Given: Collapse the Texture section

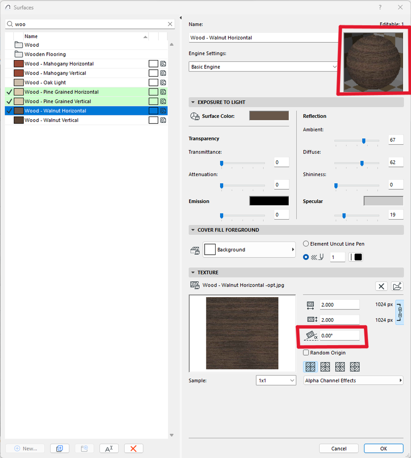Looking at the screenshot, I should point(193,272).
